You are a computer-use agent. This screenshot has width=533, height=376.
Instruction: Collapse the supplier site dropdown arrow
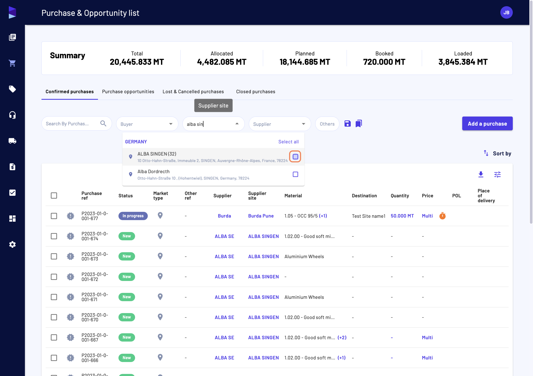click(x=237, y=124)
